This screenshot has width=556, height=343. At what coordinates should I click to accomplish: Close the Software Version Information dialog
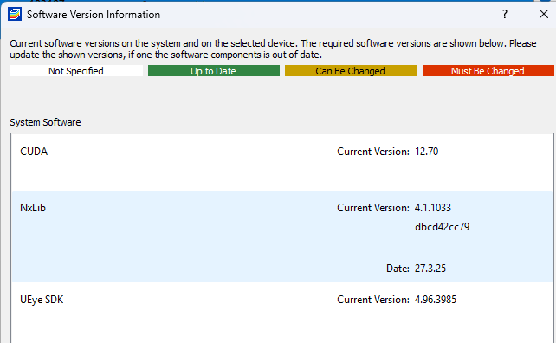click(544, 14)
